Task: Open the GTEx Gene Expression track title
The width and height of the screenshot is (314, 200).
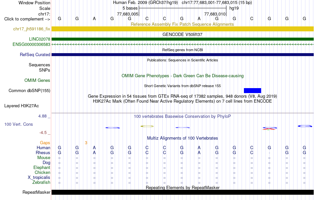Action: tap(182, 96)
